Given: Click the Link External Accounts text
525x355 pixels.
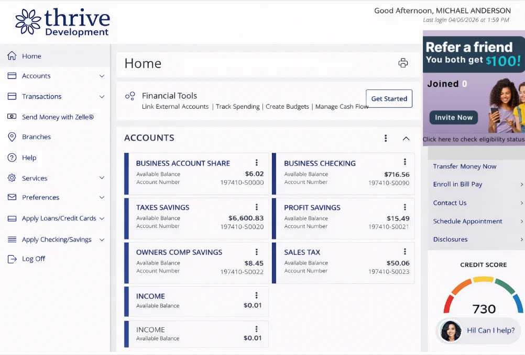Looking at the screenshot, I should 175,107.
